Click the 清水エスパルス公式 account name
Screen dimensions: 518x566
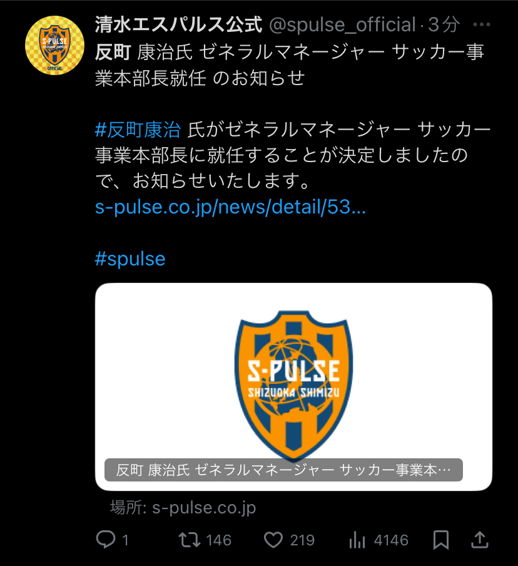coord(178,24)
